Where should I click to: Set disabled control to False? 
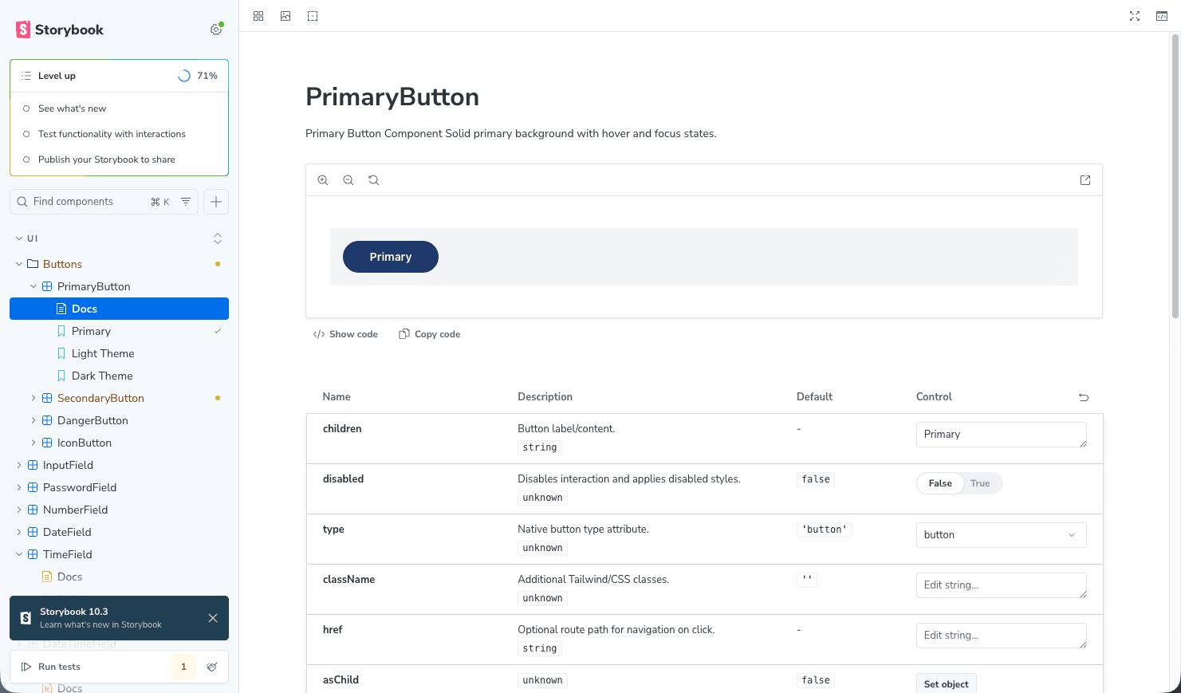pos(940,483)
